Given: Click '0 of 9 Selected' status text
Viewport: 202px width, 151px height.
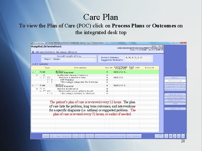Looking at the screenshot, I should tap(40, 64).
